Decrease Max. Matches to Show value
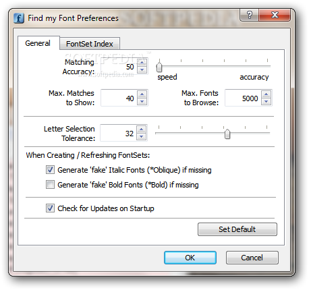Image resolution: width=309 pixels, height=290 pixels. tap(142, 102)
